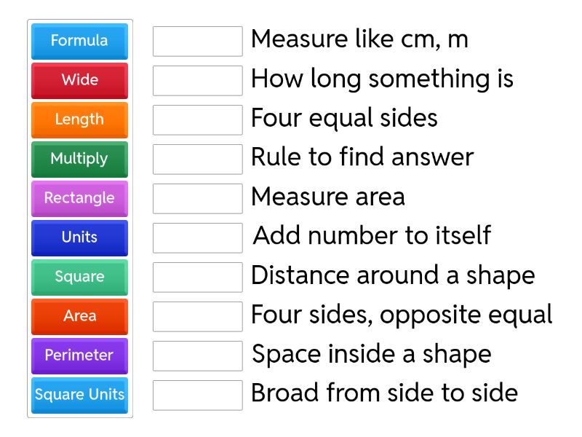Viewport: 582px width, 437px height.
Task: Choose answer slot for "Rule to find answer"
Action: (198, 159)
